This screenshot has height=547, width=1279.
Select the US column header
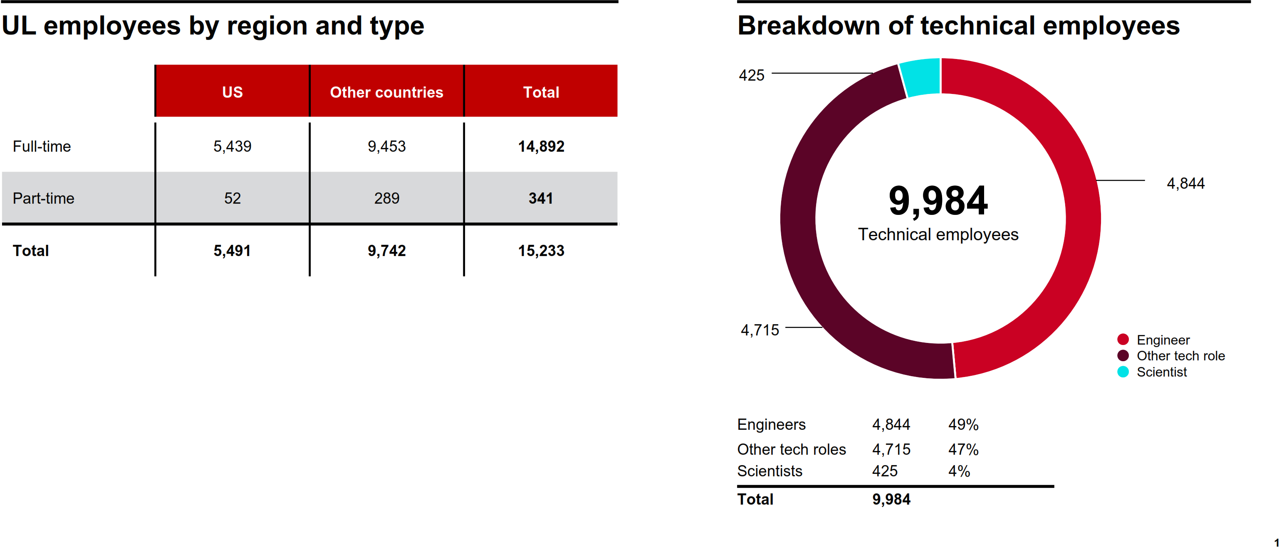tap(233, 92)
